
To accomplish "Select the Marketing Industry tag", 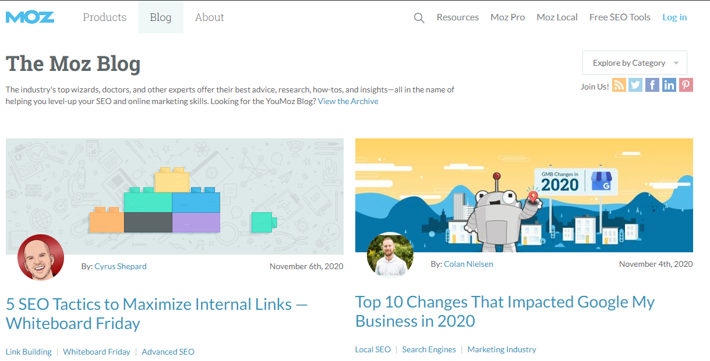I will (x=502, y=349).
